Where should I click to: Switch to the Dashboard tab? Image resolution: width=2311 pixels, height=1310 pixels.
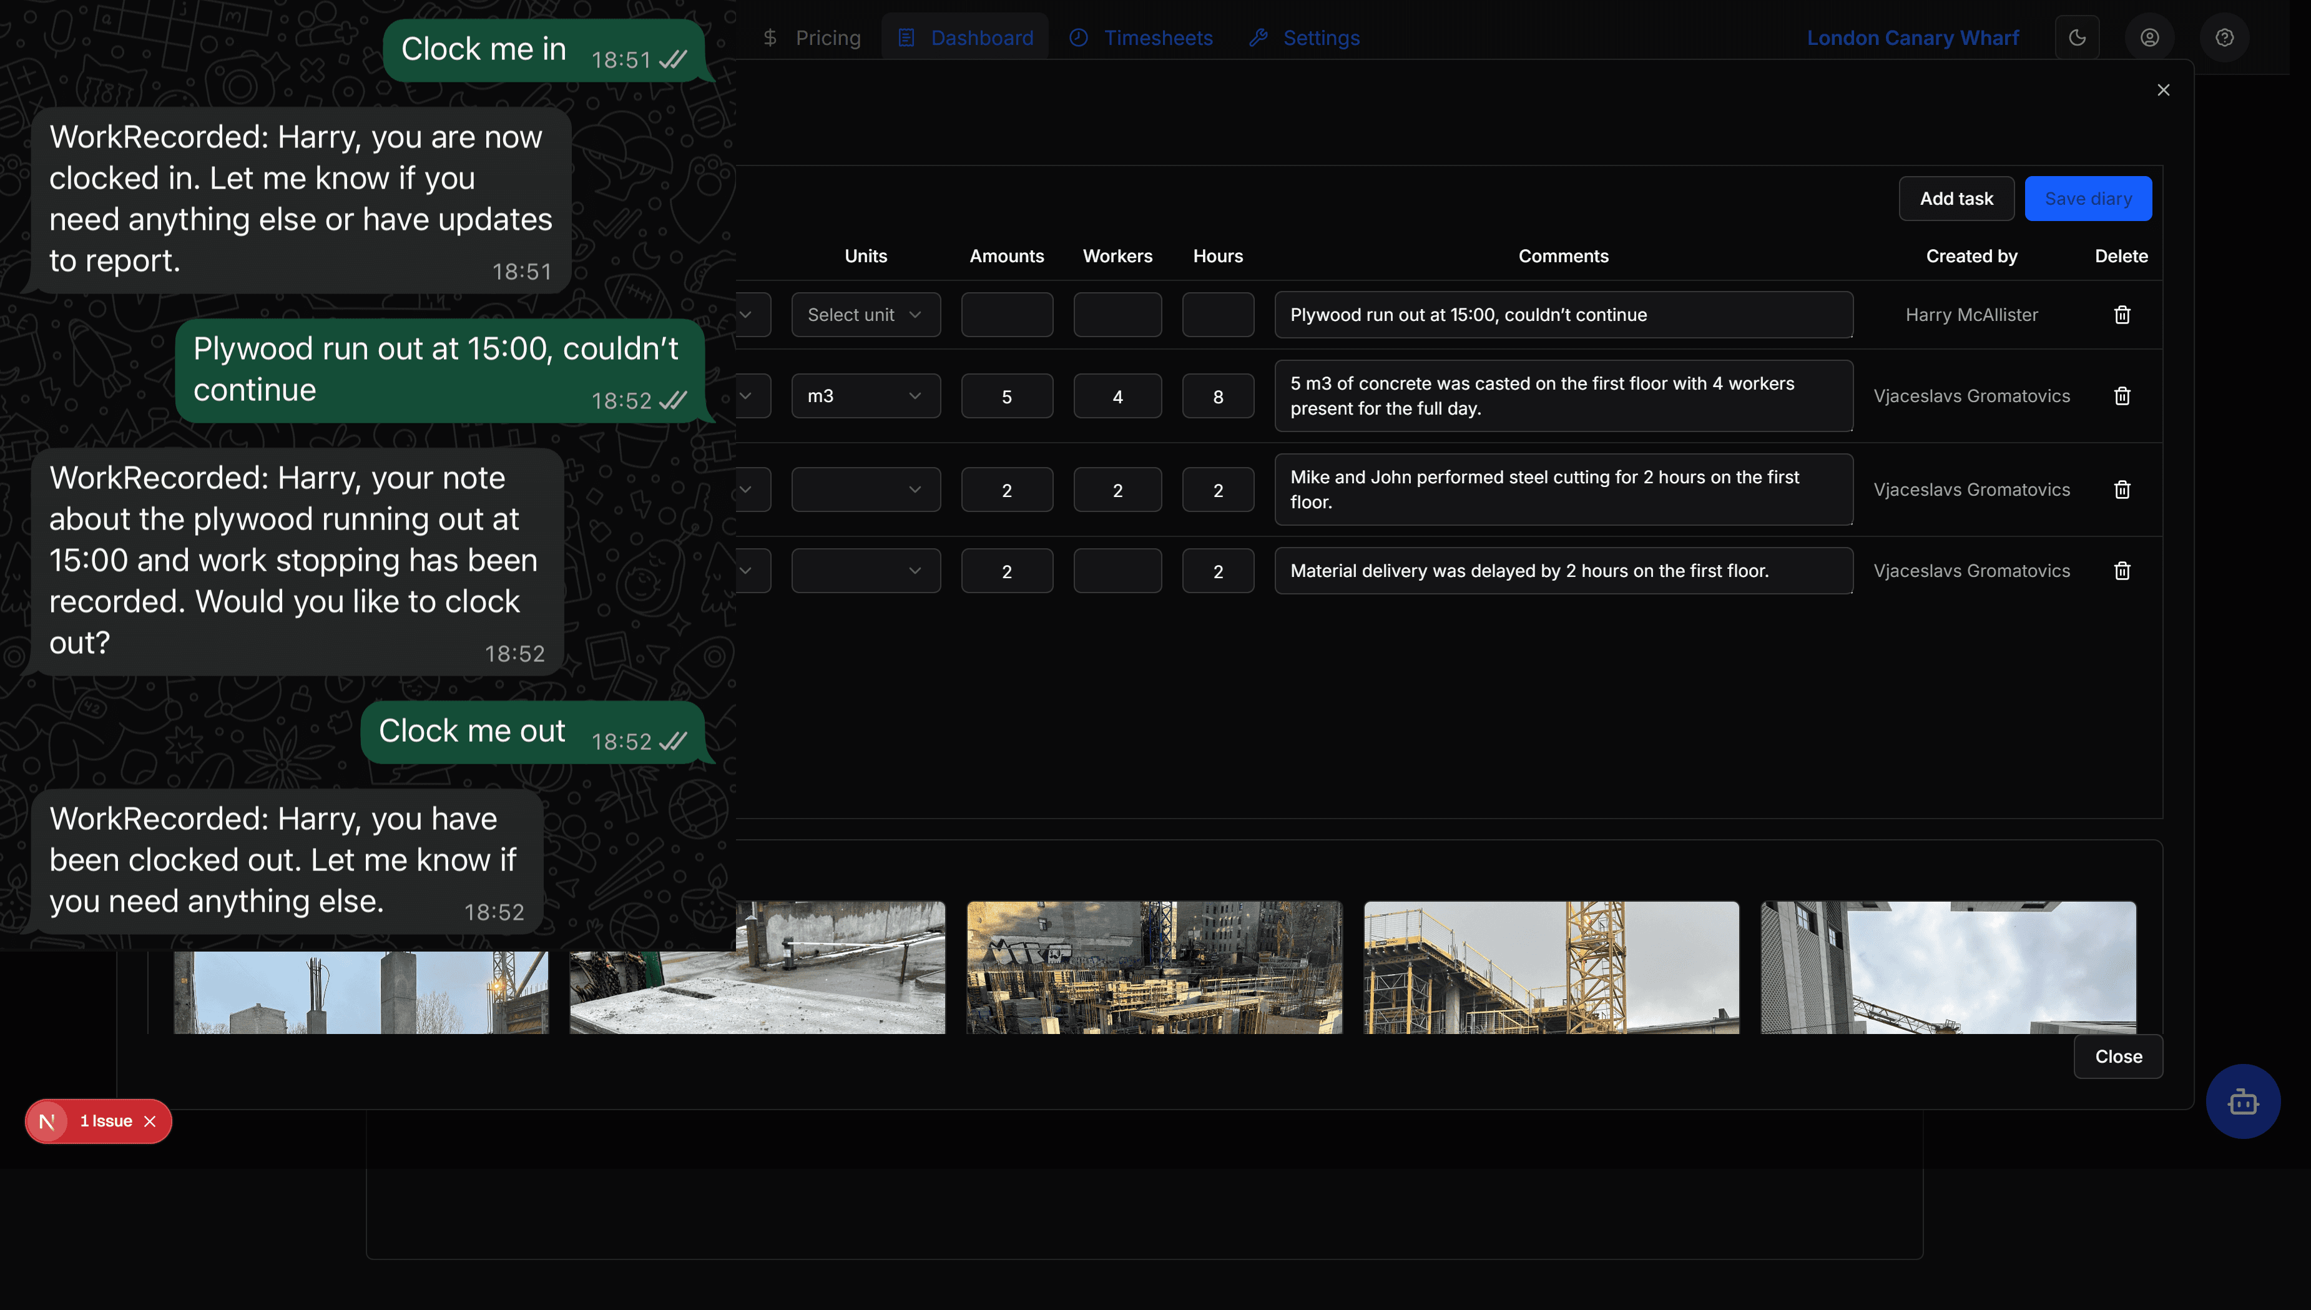[965, 37]
